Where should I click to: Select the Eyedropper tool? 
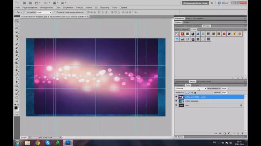pyautogui.click(x=17, y=40)
